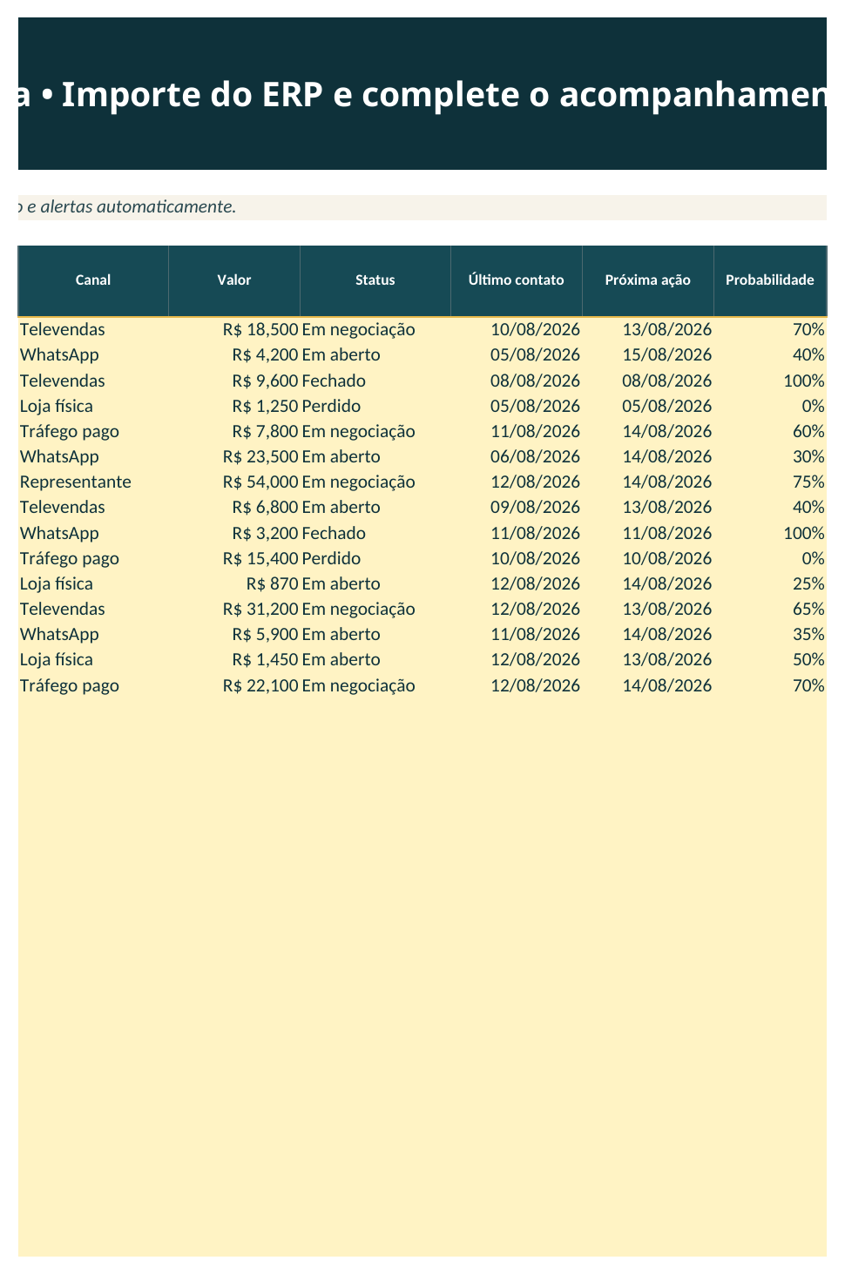This screenshot has width=845, height=1274.
Task: Click the R$ 15,400 value cell
Action: (234, 558)
